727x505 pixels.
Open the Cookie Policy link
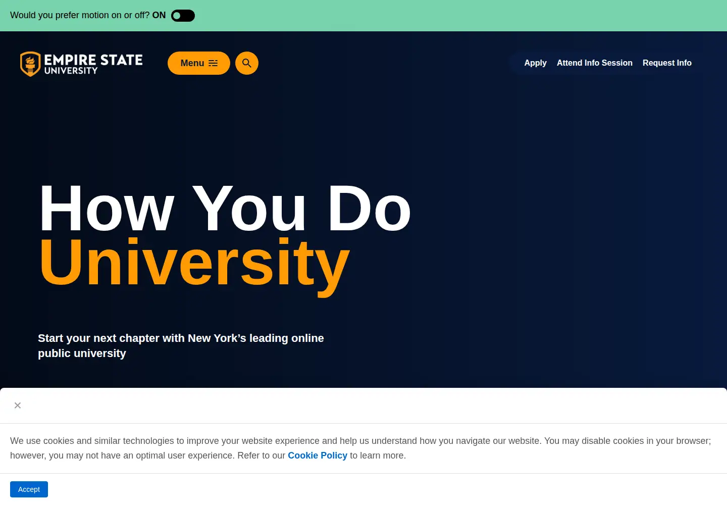318,456
